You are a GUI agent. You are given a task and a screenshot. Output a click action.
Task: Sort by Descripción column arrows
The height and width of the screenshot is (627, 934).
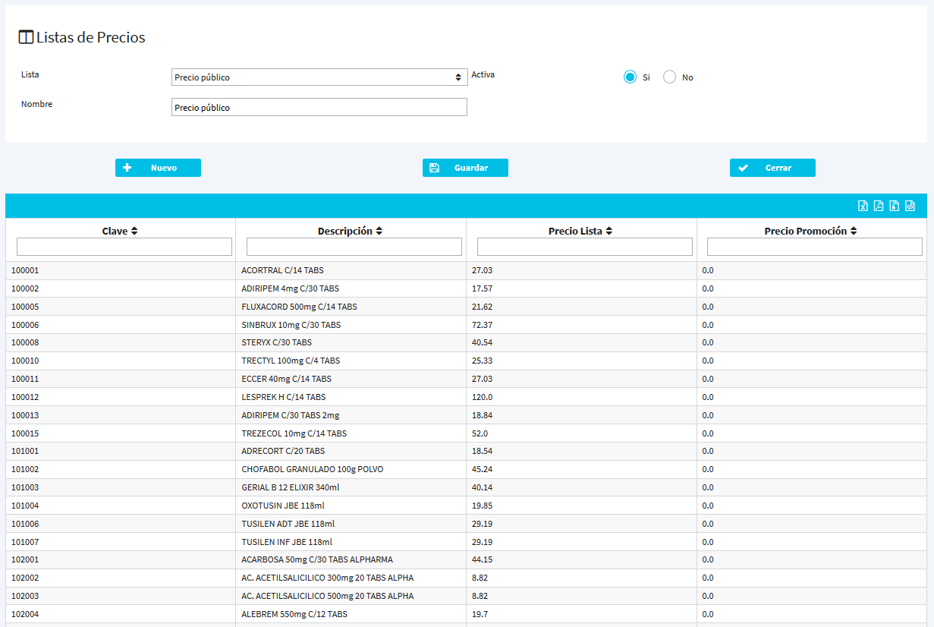[x=379, y=232]
